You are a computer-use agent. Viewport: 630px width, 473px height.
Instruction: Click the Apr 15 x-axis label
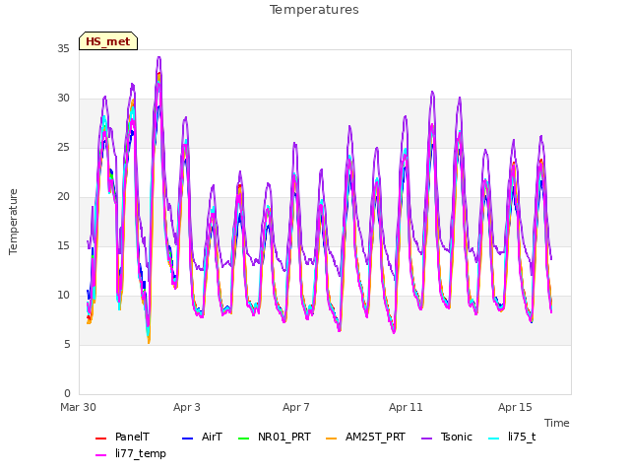[515, 407]
